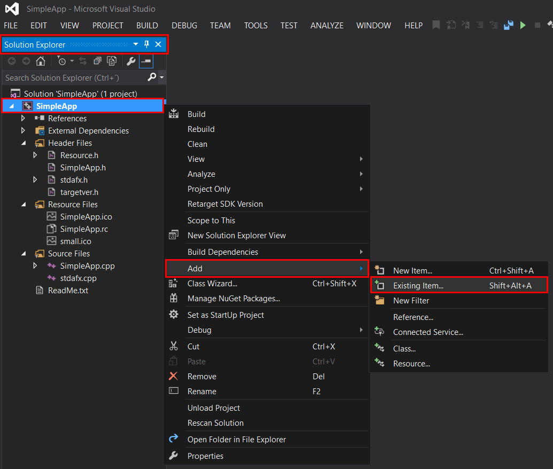The width and height of the screenshot is (553, 469).
Task: Toggle the auto-hide pin for Solution Explorer
Action: 147,44
